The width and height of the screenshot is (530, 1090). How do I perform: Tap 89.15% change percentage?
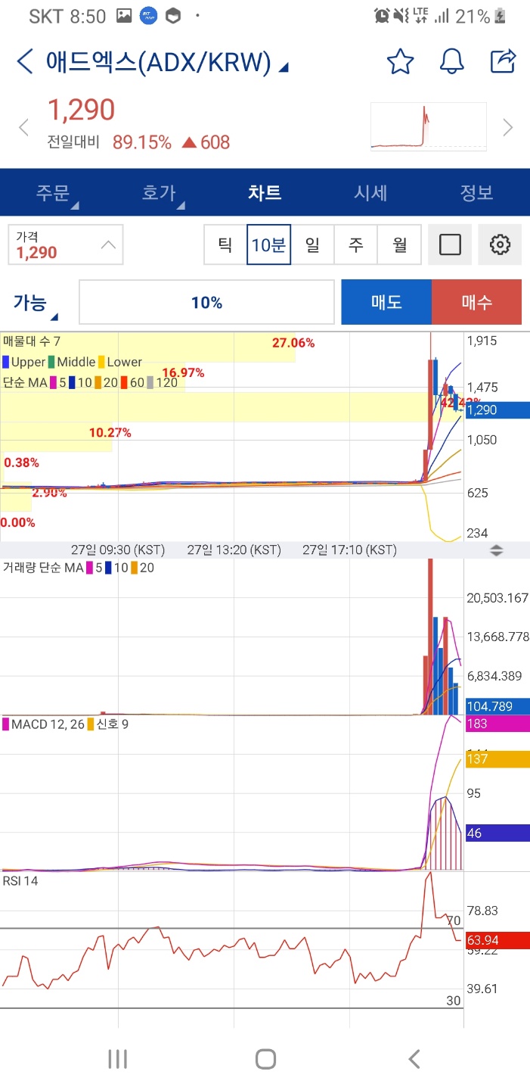[142, 142]
